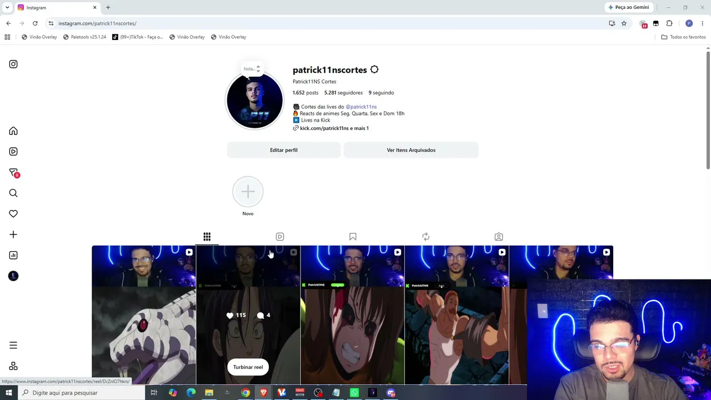Viewport: 711px width, 400px height.
Task: Open Google Chrome from taskbar
Action: (x=246, y=393)
